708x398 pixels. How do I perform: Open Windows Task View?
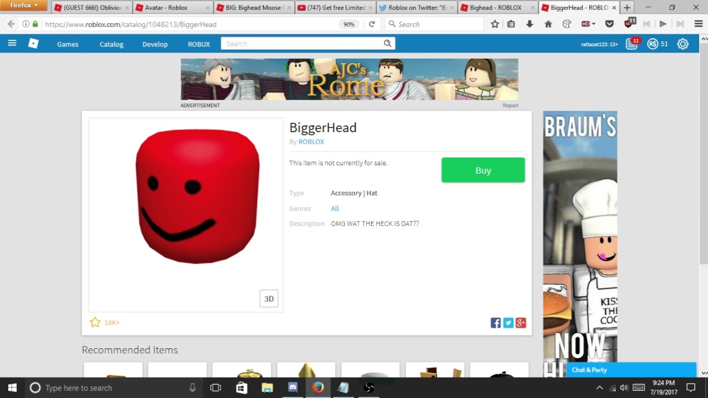click(x=216, y=387)
